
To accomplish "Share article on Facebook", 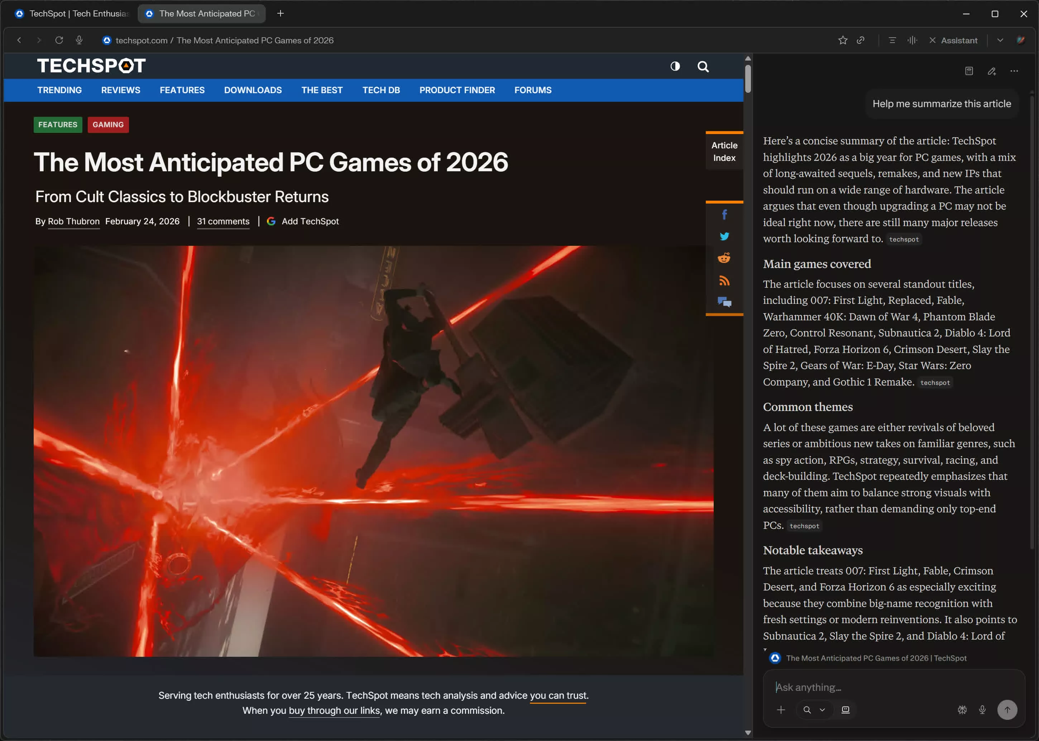I will [x=724, y=214].
